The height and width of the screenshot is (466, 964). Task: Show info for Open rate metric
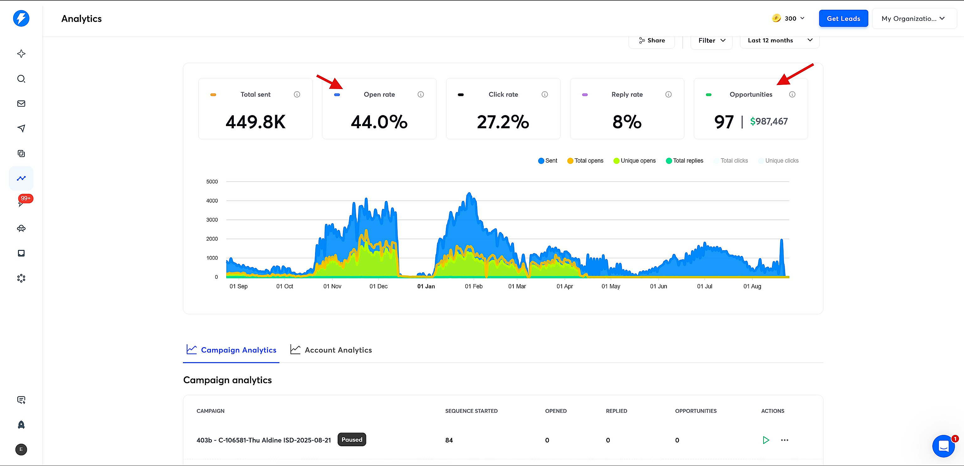coord(420,94)
